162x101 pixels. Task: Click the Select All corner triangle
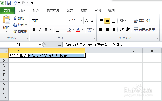(x=4, y=51)
